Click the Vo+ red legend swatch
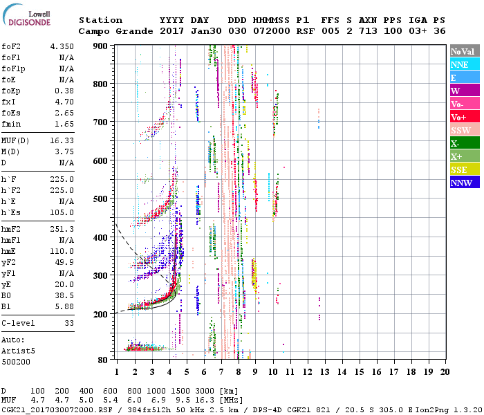This screenshot has width=484, height=415. pyautogui.click(x=464, y=117)
